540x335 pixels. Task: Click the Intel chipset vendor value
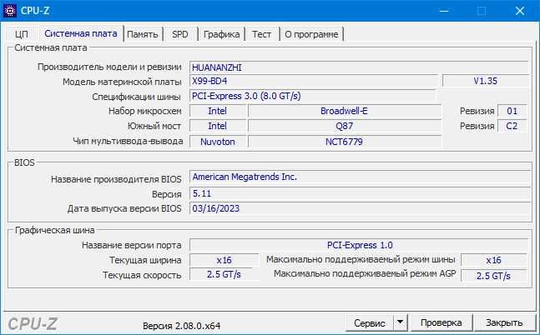[217, 111]
